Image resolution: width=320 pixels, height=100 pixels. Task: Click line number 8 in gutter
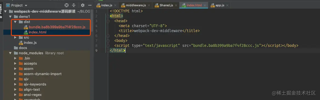(x=96, y=46)
